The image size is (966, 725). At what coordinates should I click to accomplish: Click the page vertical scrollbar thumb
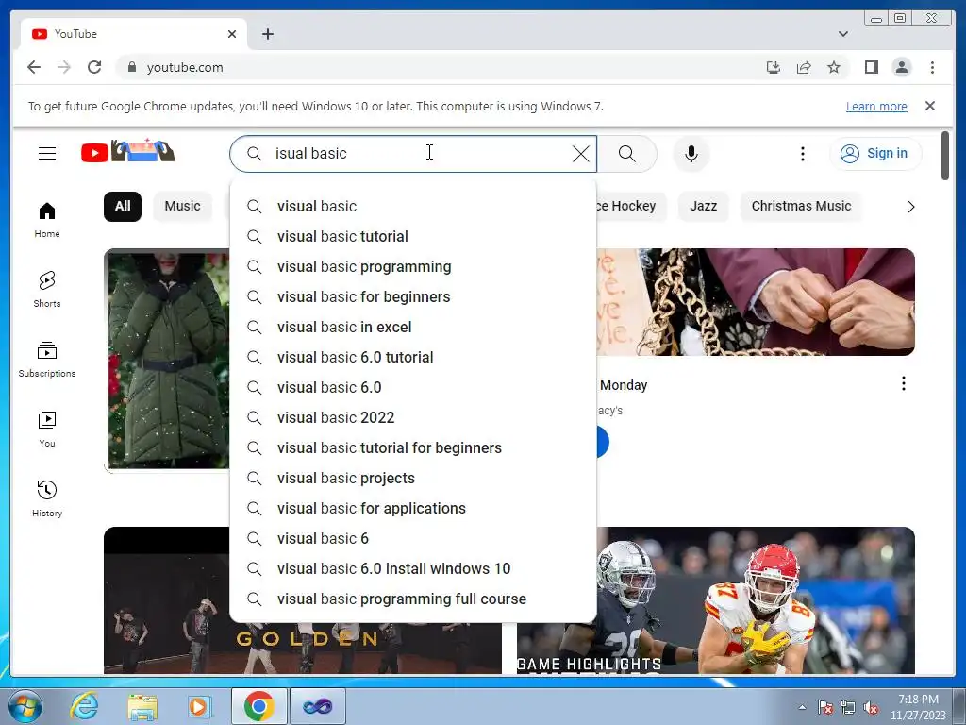point(945,156)
